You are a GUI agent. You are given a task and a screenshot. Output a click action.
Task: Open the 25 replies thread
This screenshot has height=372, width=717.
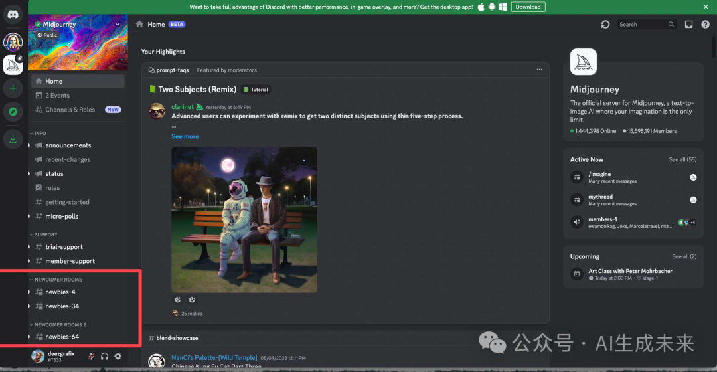[192, 314]
